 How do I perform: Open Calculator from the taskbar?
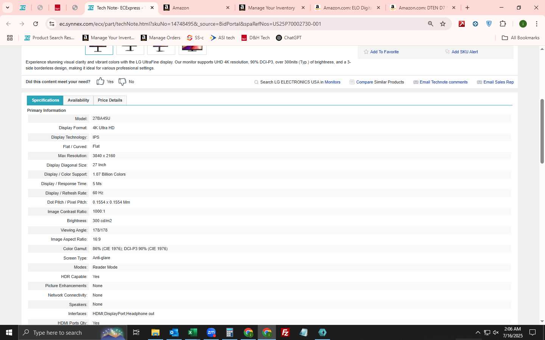pyautogui.click(x=229, y=332)
